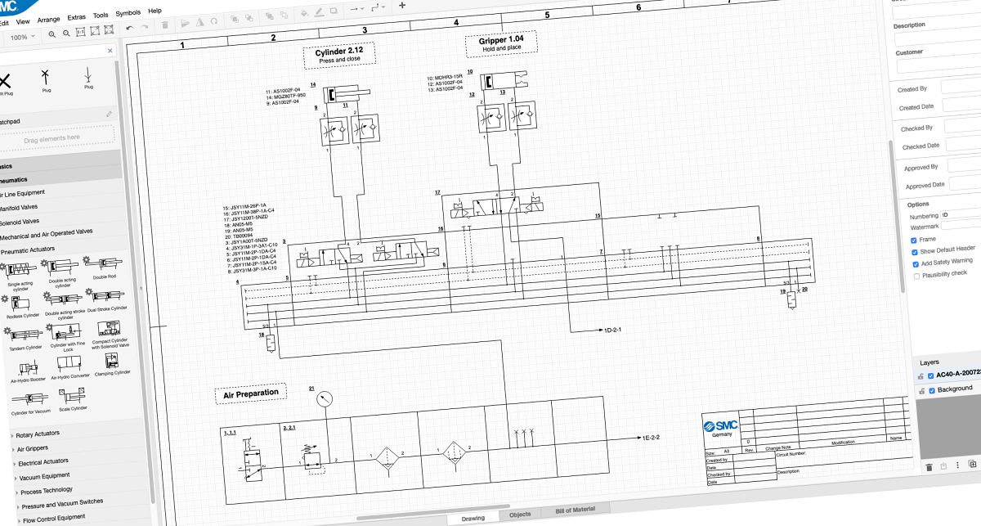
Task: Click the plus insert icon in toolbar
Action: coord(401,6)
